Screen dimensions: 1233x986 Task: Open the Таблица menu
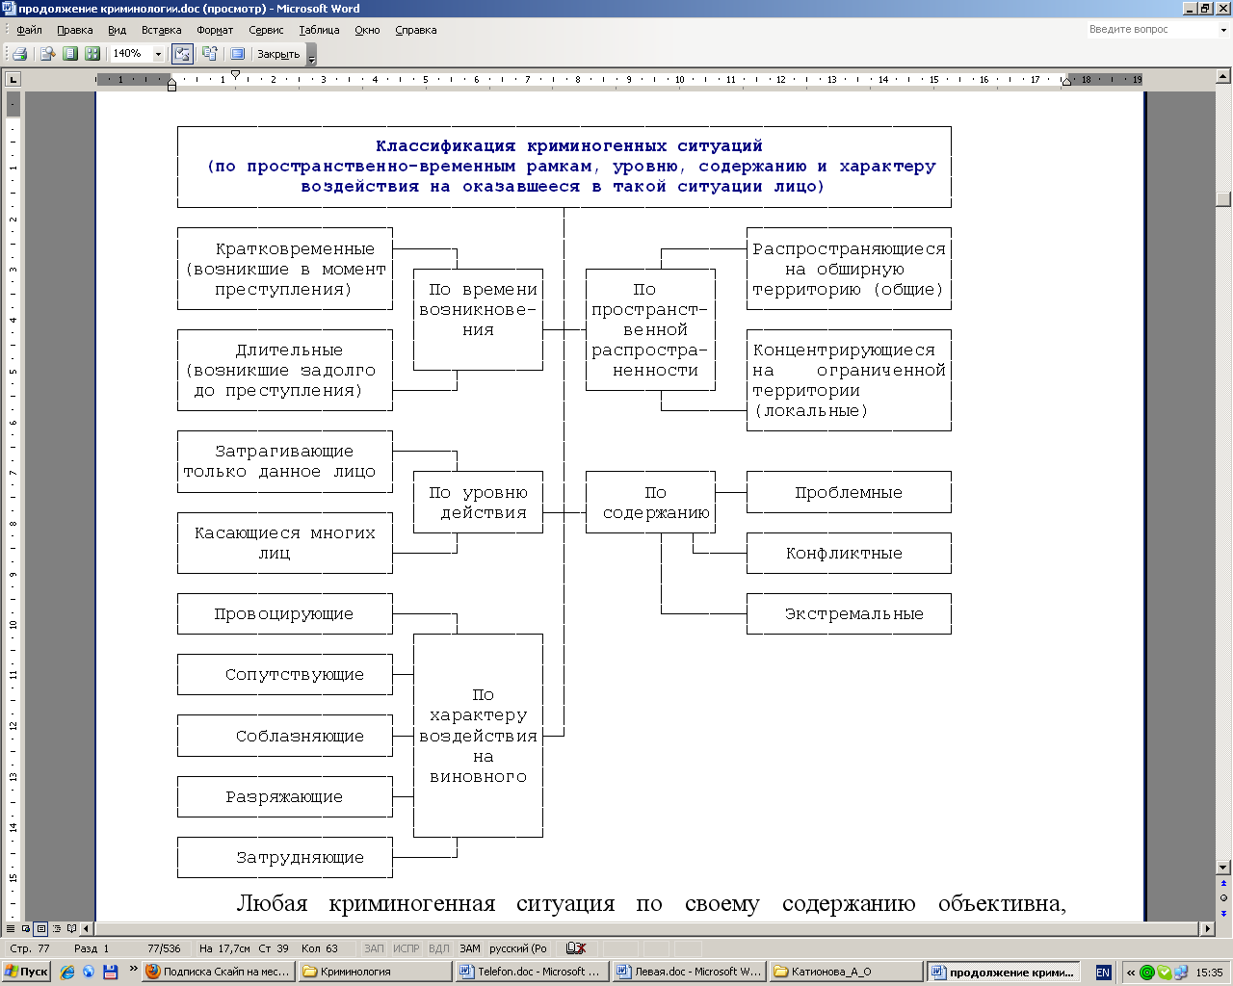(319, 30)
